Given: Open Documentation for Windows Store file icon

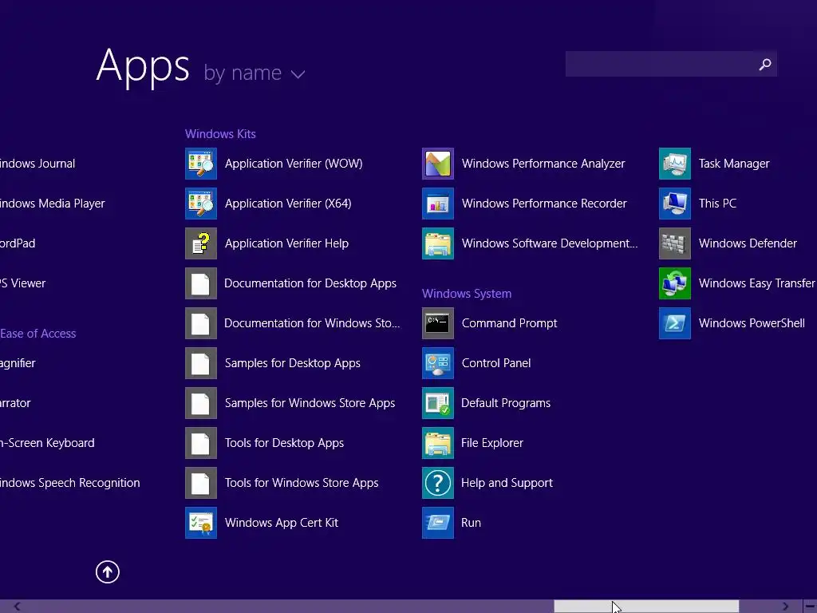Looking at the screenshot, I should click(x=200, y=323).
